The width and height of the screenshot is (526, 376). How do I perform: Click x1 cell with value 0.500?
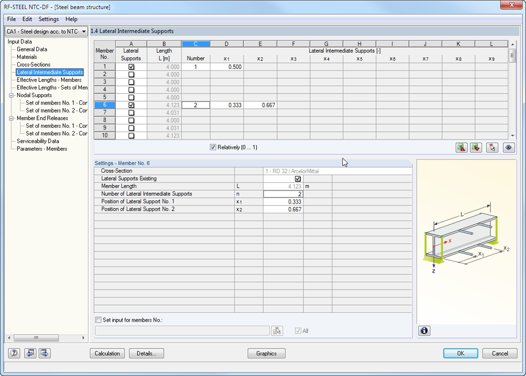tap(227, 67)
